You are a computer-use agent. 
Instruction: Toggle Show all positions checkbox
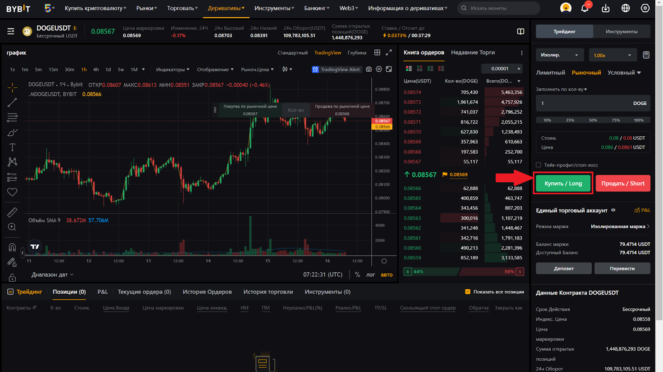[x=467, y=292]
